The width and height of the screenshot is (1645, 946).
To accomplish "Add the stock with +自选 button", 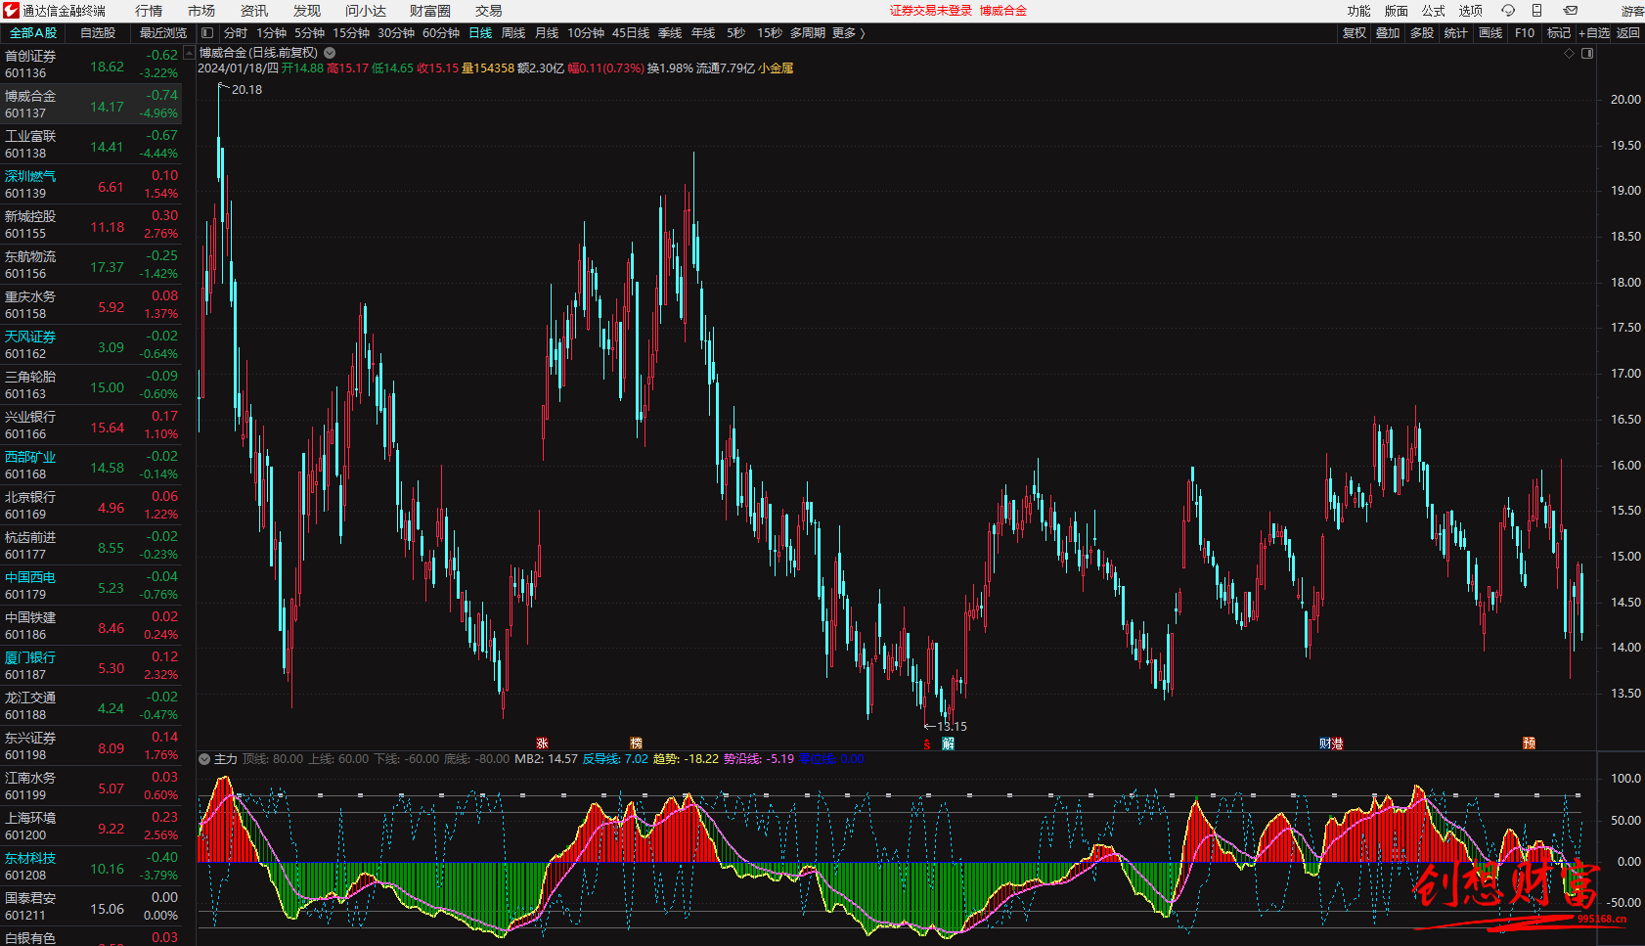I will 1594,33.
